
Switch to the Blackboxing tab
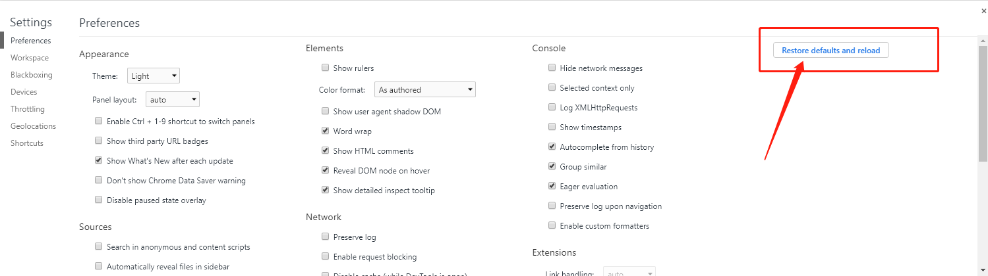32,75
